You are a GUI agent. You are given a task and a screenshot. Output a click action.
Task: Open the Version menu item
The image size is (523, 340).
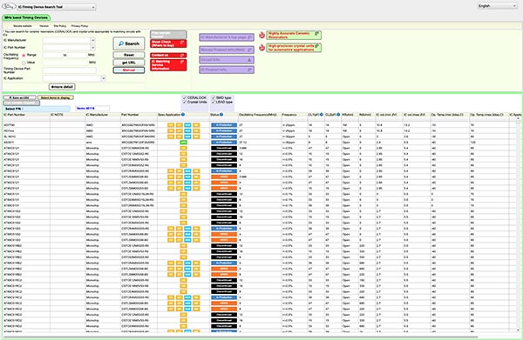(x=44, y=26)
